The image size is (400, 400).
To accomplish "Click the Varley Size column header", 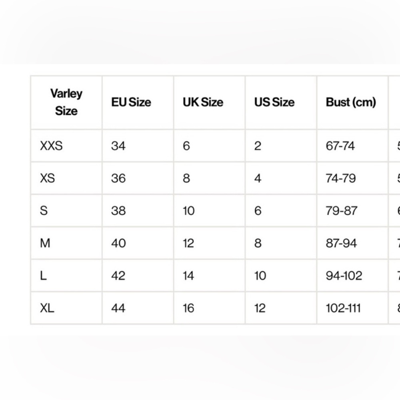I will click(x=66, y=102).
